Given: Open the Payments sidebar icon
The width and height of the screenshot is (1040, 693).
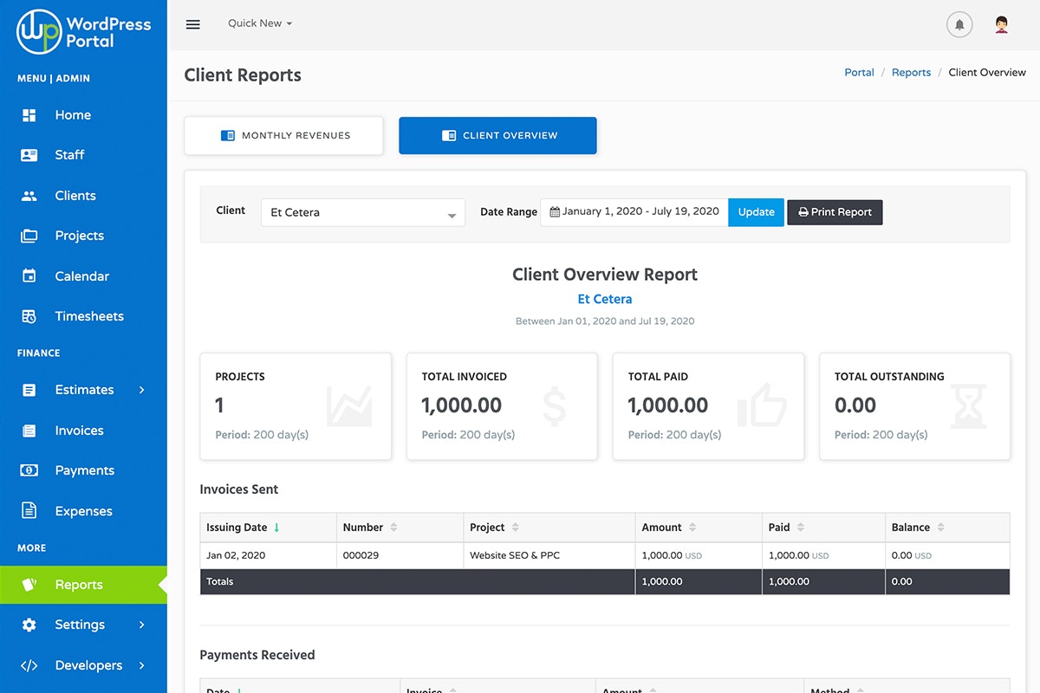Looking at the screenshot, I should pyautogui.click(x=30, y=470).
